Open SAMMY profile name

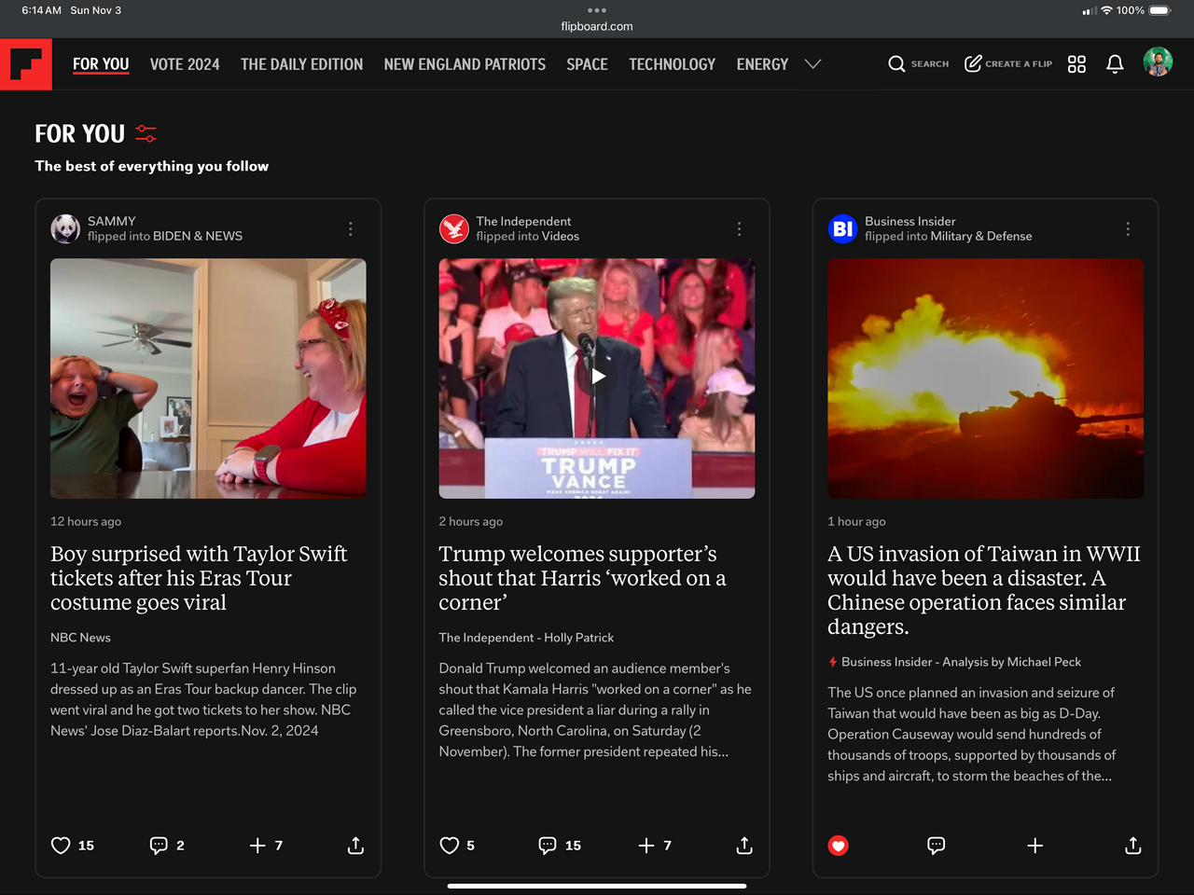point(112,221)
